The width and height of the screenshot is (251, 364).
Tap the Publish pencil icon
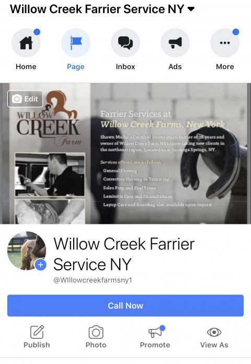[37, 332]
